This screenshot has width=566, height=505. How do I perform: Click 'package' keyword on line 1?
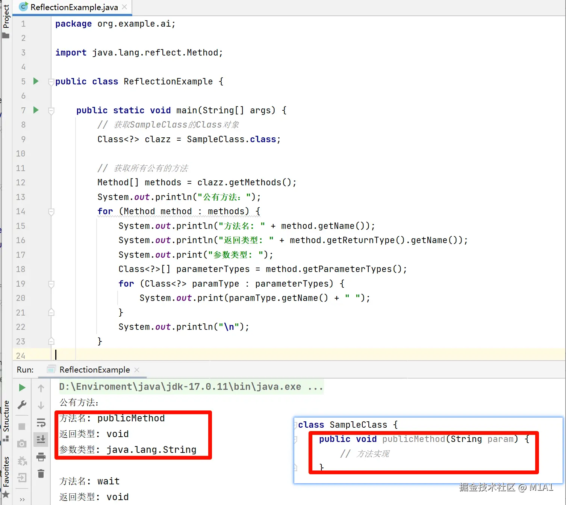(74, 24)
